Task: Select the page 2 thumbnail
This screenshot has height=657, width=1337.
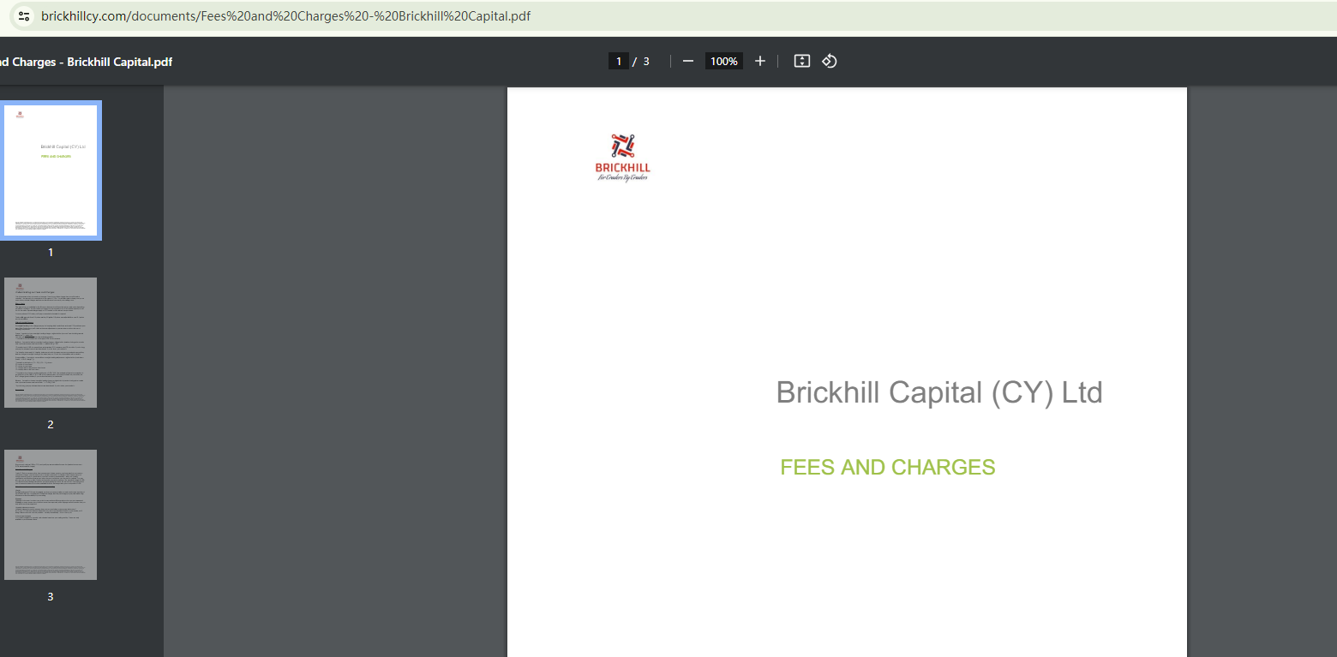Action: pyautogui.click(x=50, y=342)
